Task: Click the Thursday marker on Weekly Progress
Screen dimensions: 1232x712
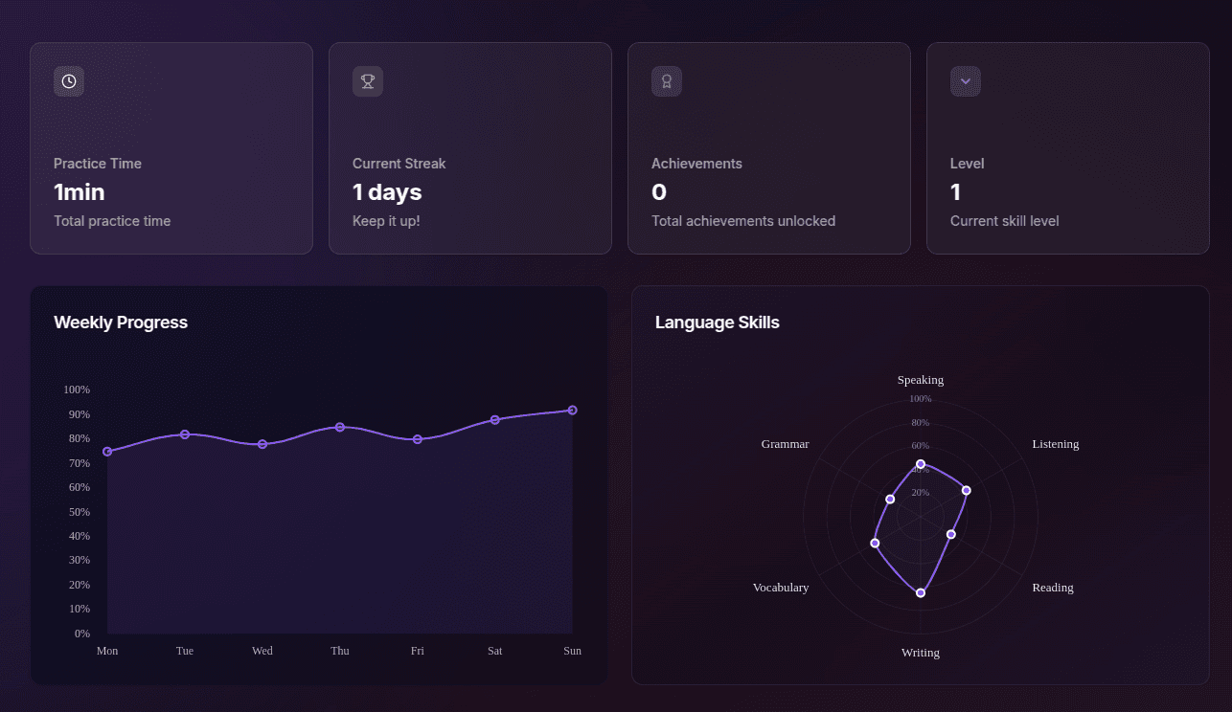Action: pos(340,428)
